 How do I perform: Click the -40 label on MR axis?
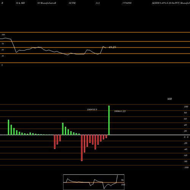(185, 149)
